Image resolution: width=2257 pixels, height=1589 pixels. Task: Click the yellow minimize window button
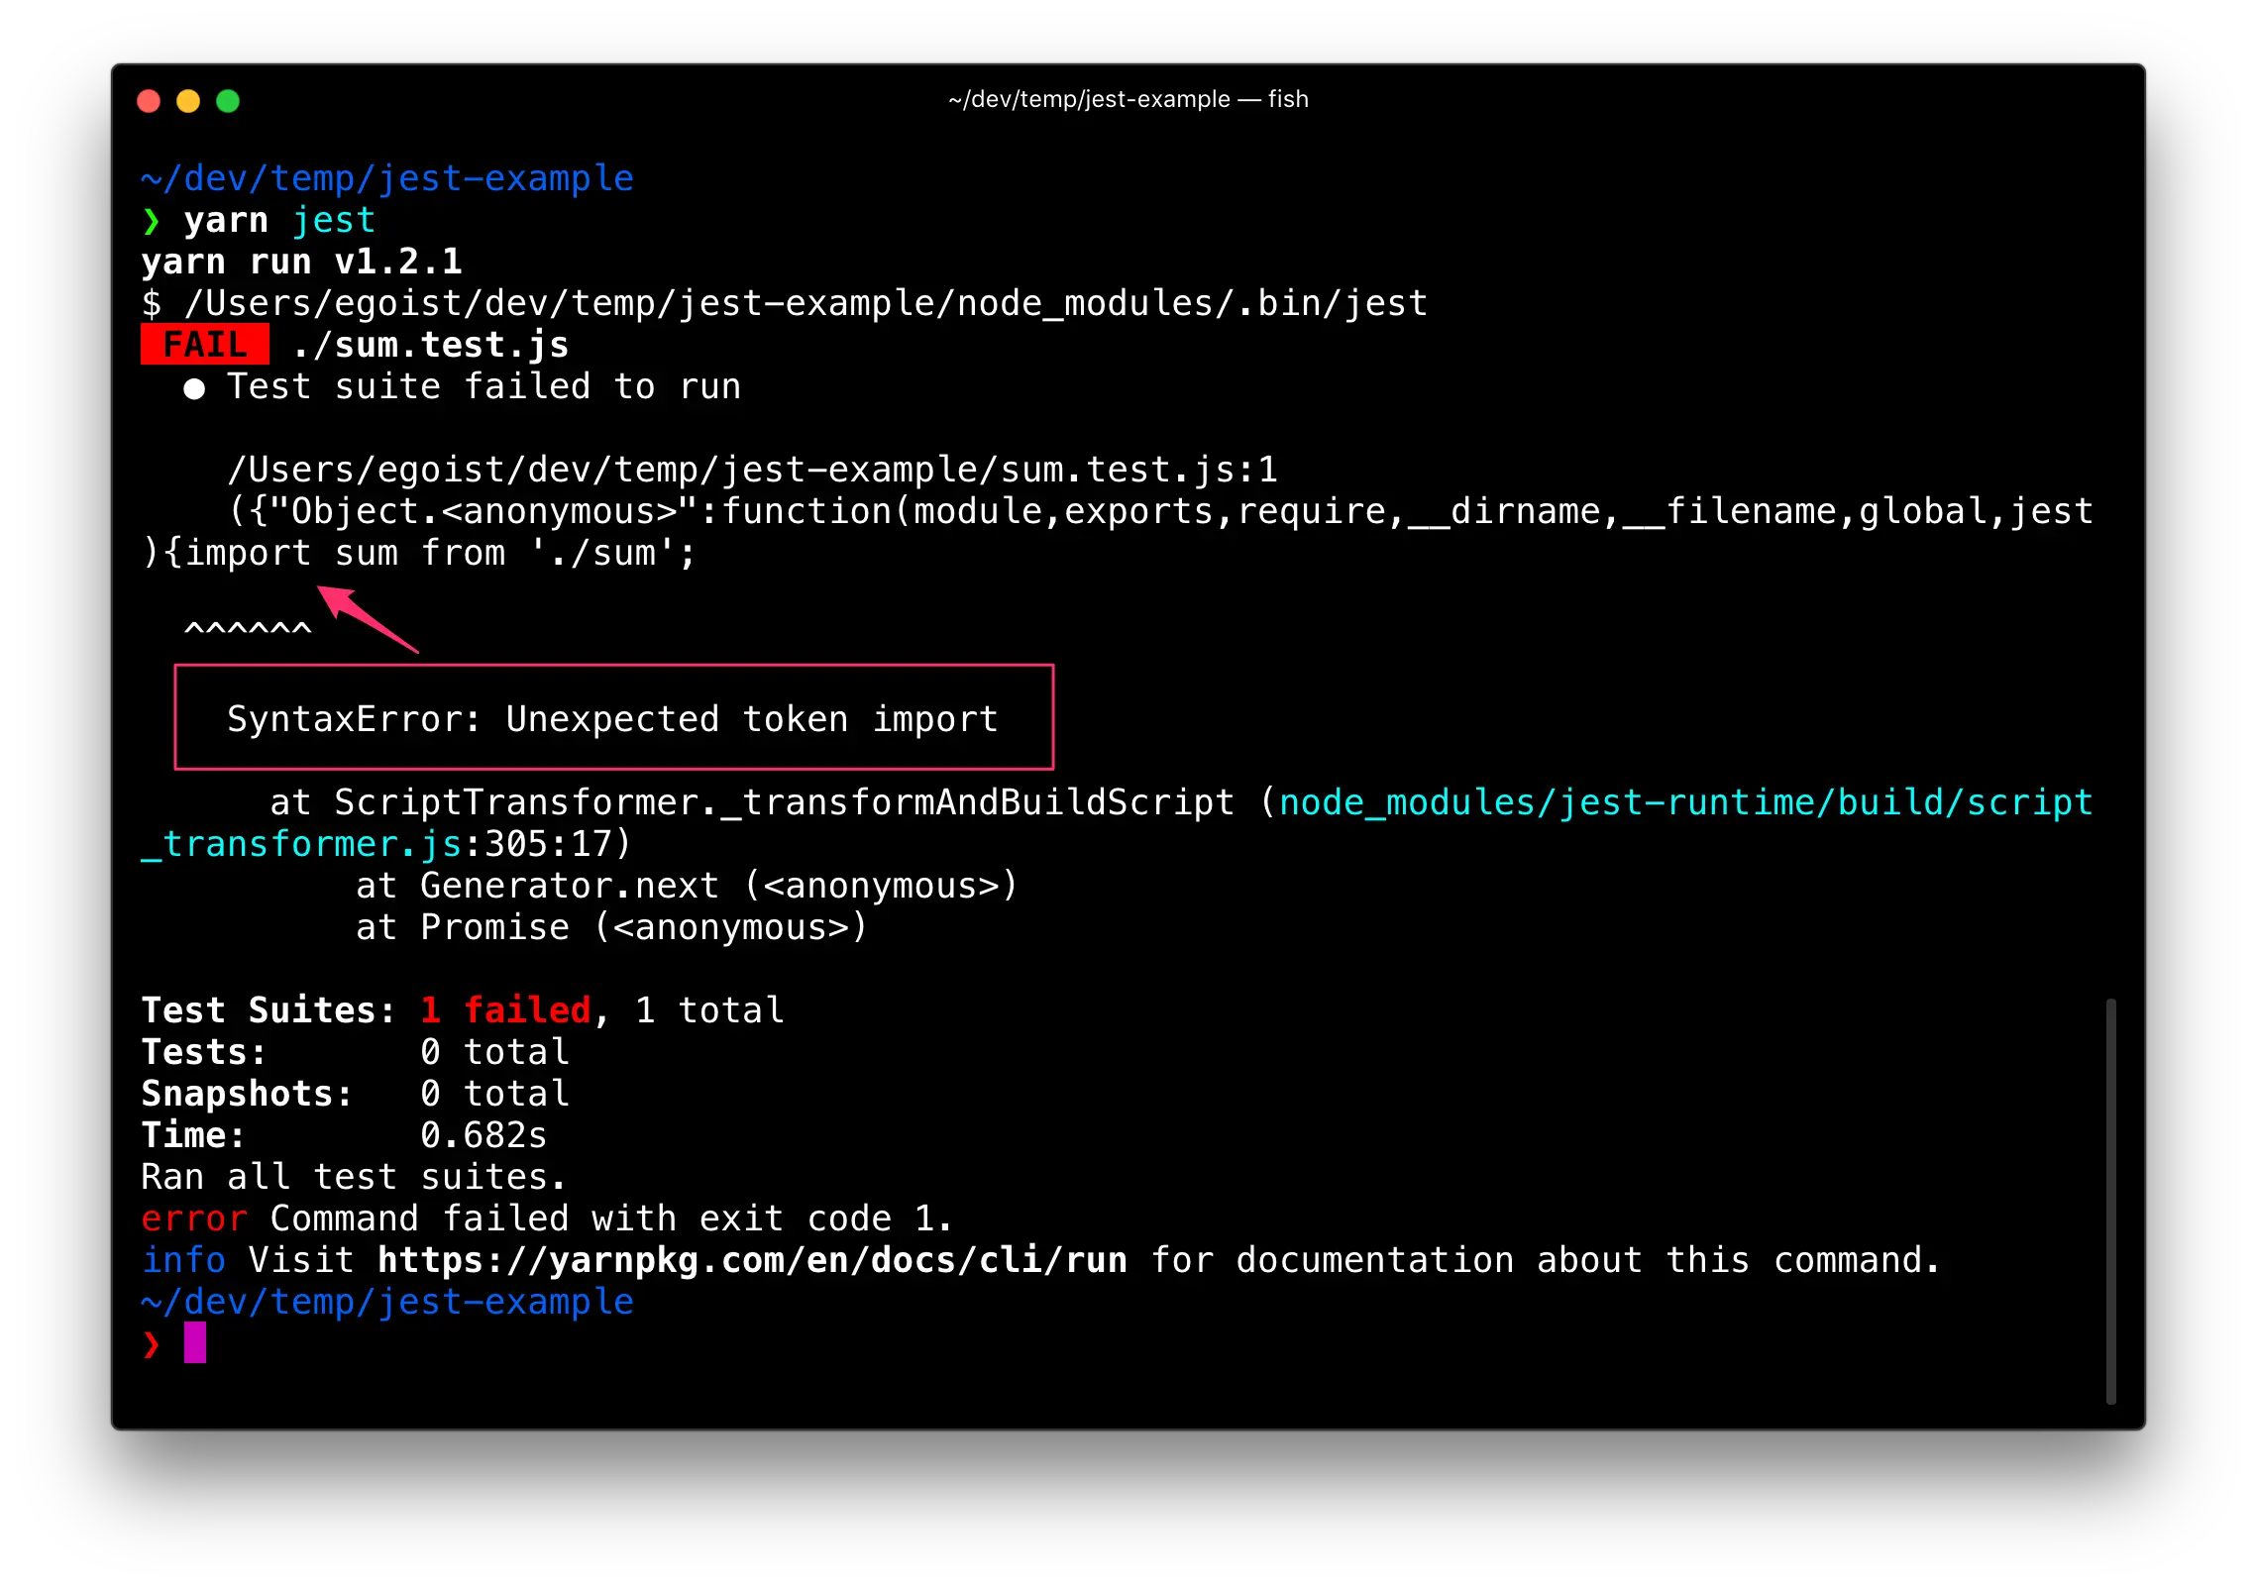[188, 101]
